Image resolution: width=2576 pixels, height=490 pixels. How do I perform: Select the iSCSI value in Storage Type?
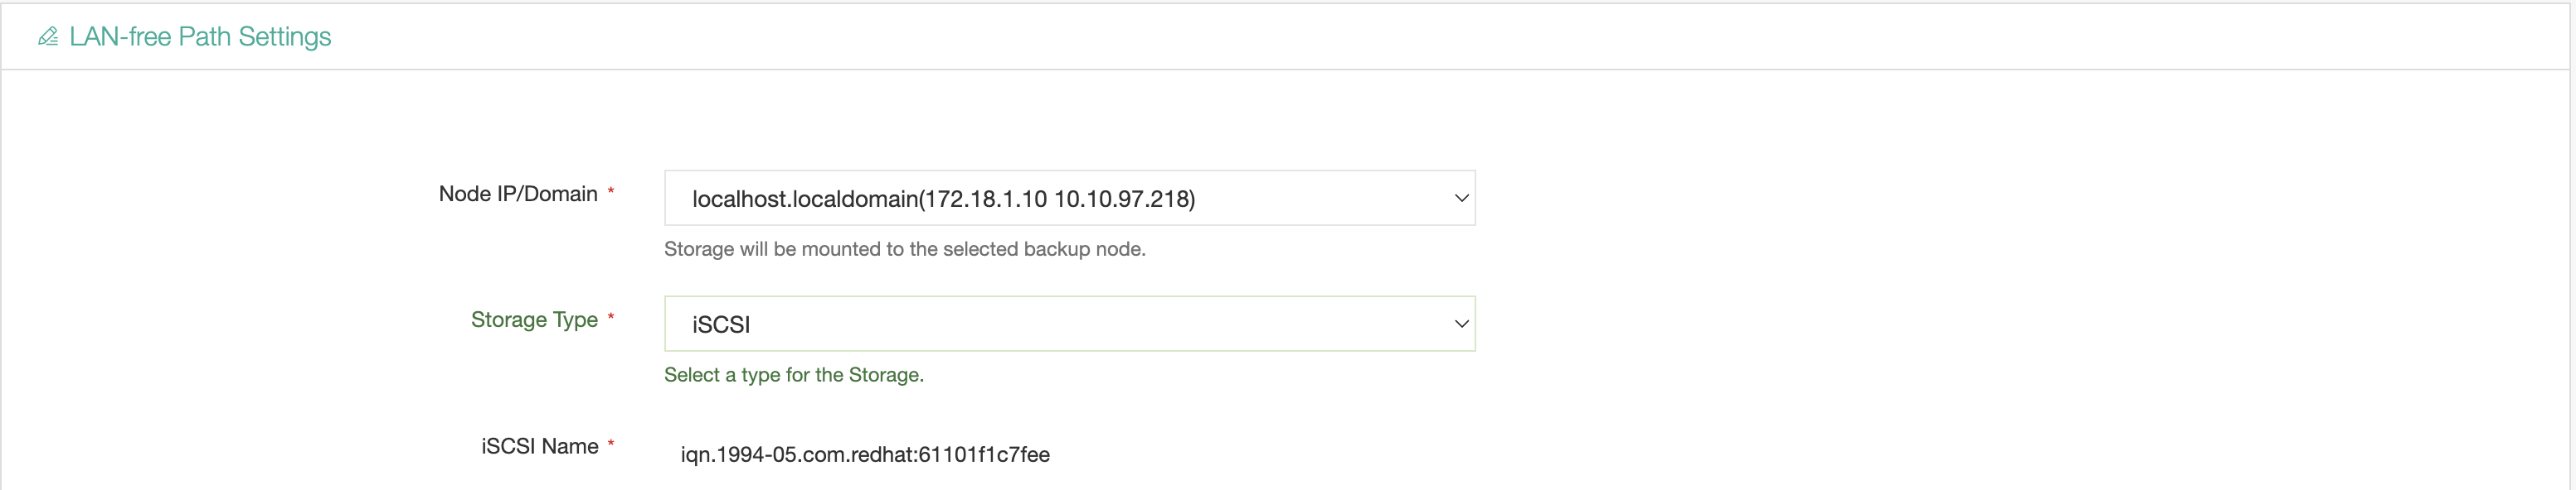tap(718, 324)
